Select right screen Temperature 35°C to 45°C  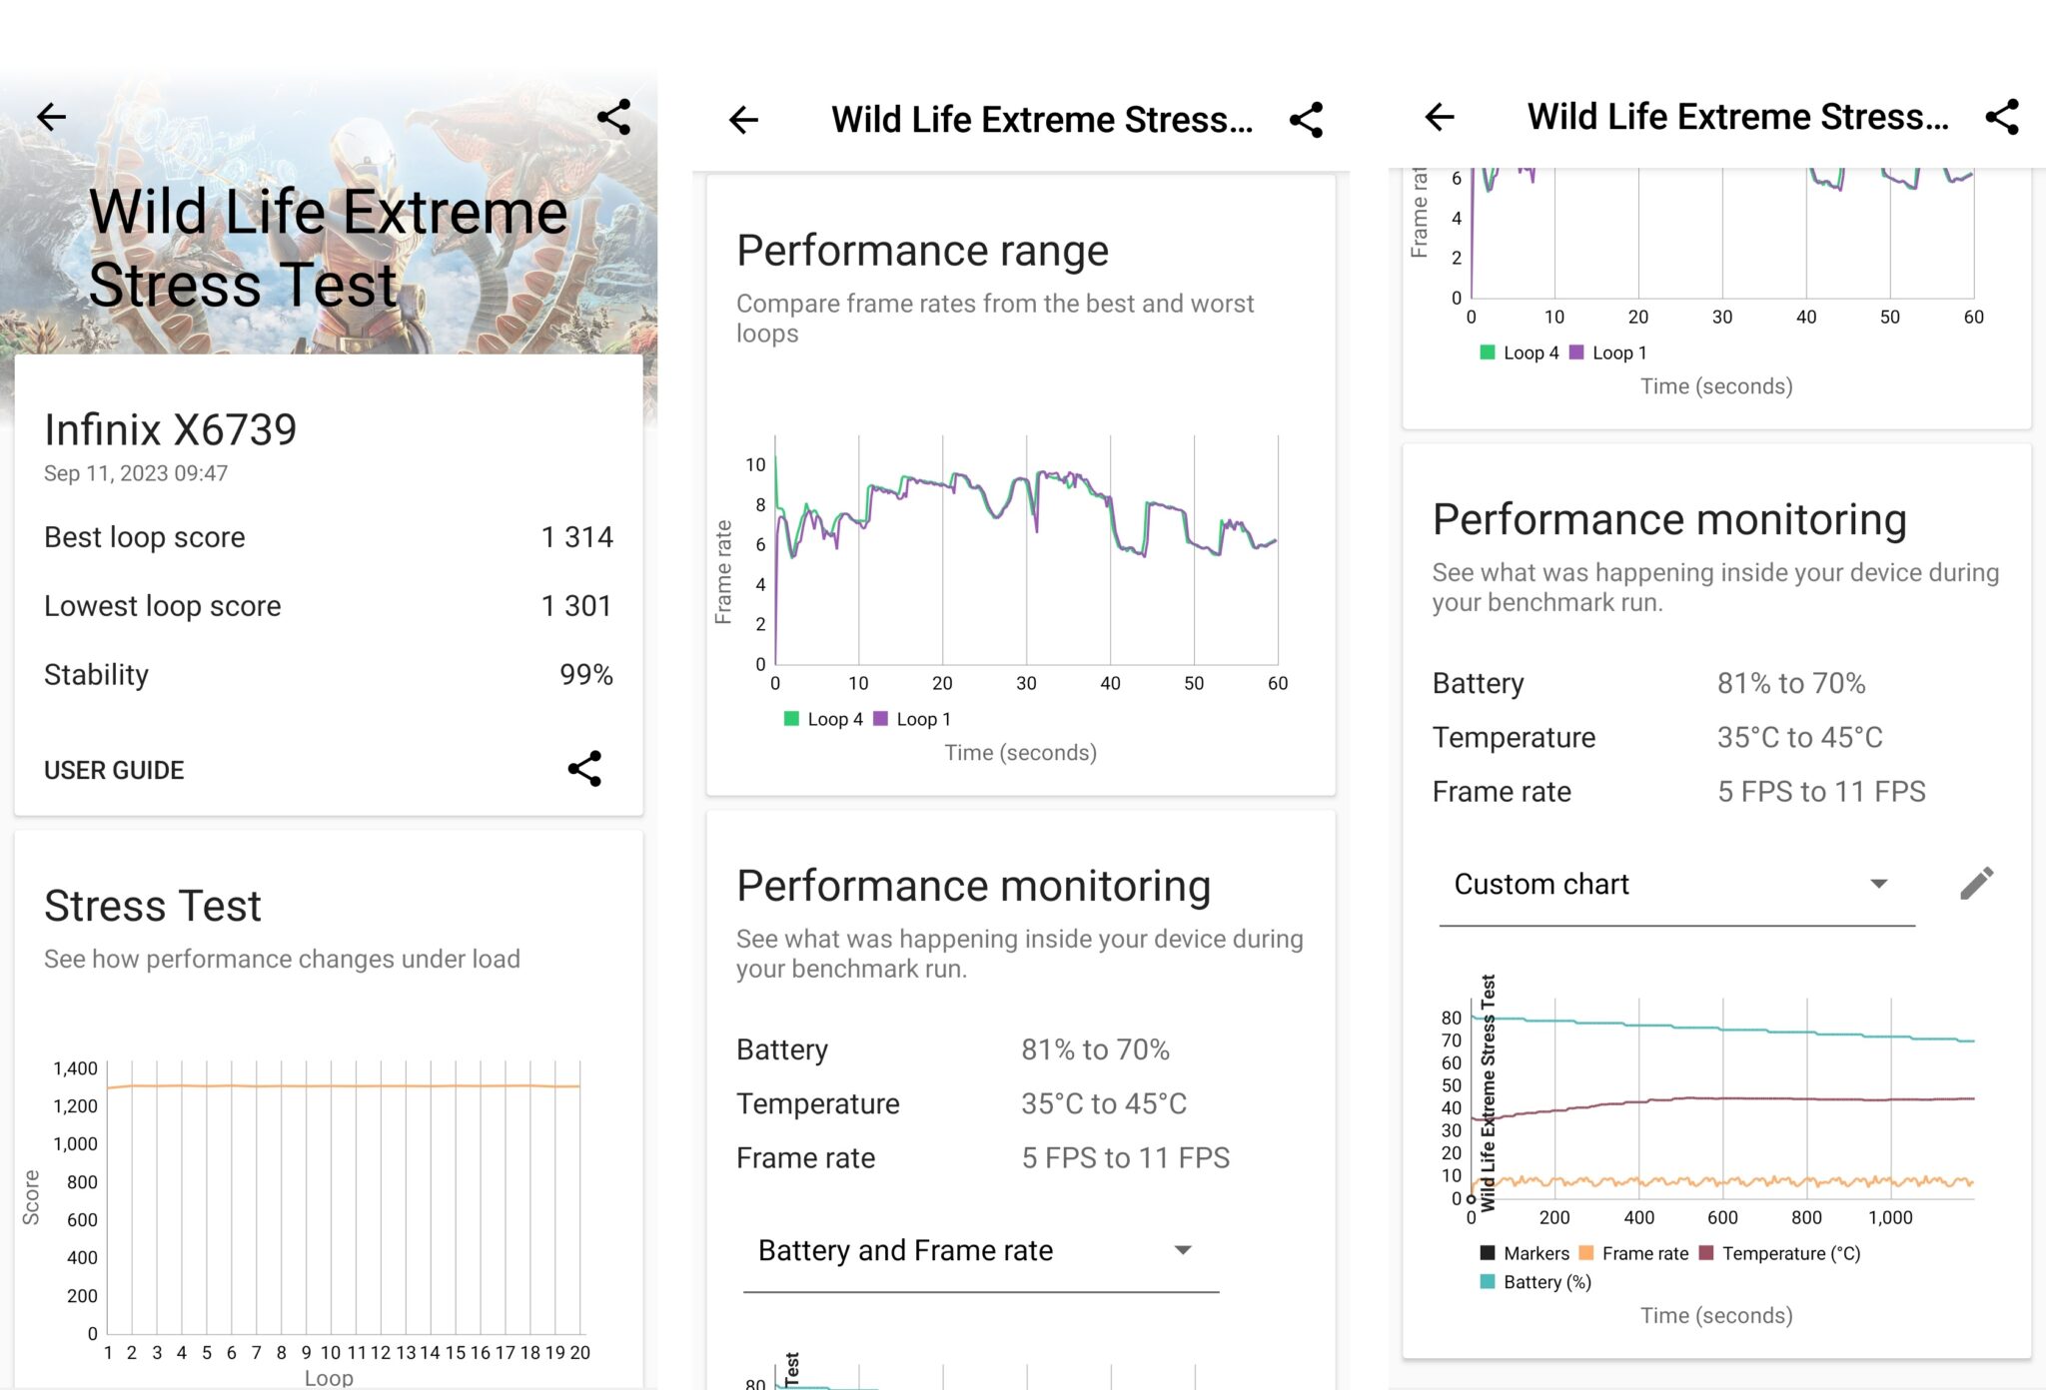point(1800,737)
